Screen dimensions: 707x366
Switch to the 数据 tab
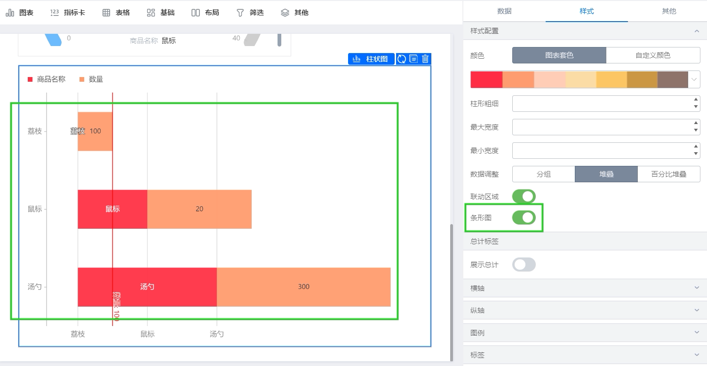504,11
